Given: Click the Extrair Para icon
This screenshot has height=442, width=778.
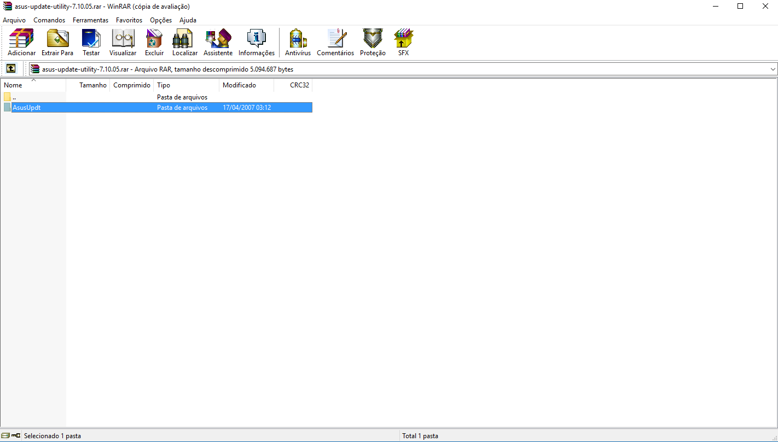Looking at the screenshot, I should 57,43.
